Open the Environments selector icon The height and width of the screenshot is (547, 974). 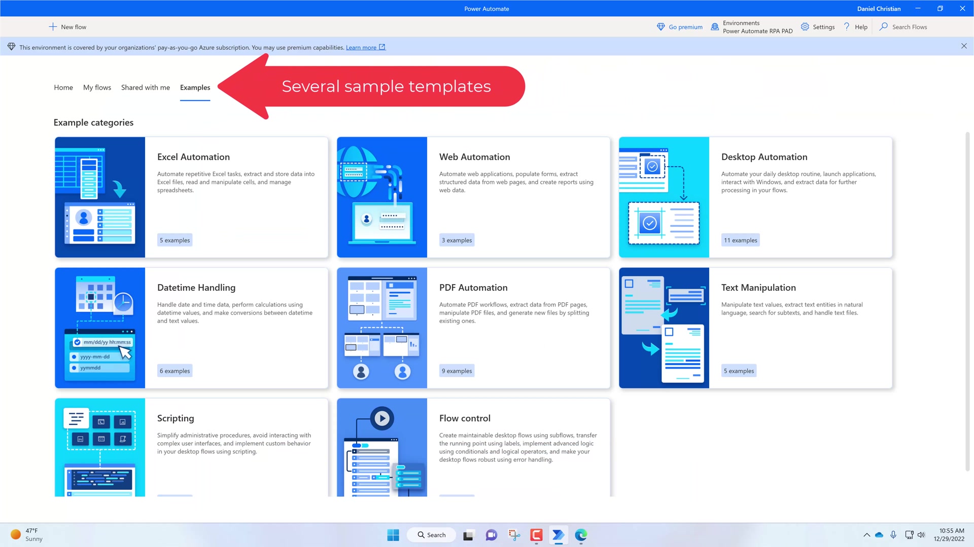pos(715,27)
